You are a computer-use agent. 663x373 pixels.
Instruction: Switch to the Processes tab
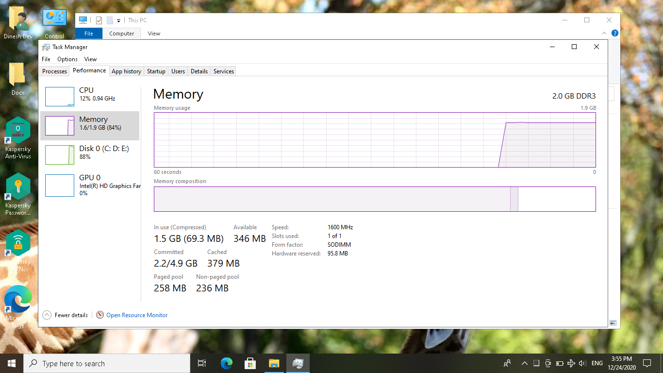[x=54, y=71]
